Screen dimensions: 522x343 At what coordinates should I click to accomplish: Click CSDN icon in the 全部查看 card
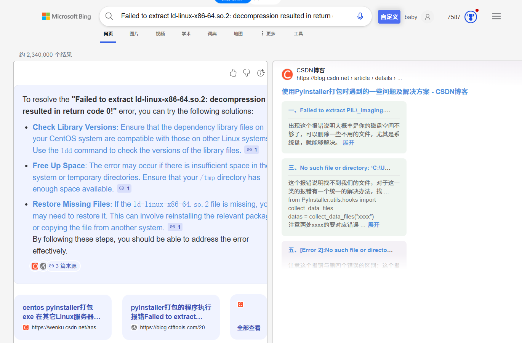tap(240, 304)
